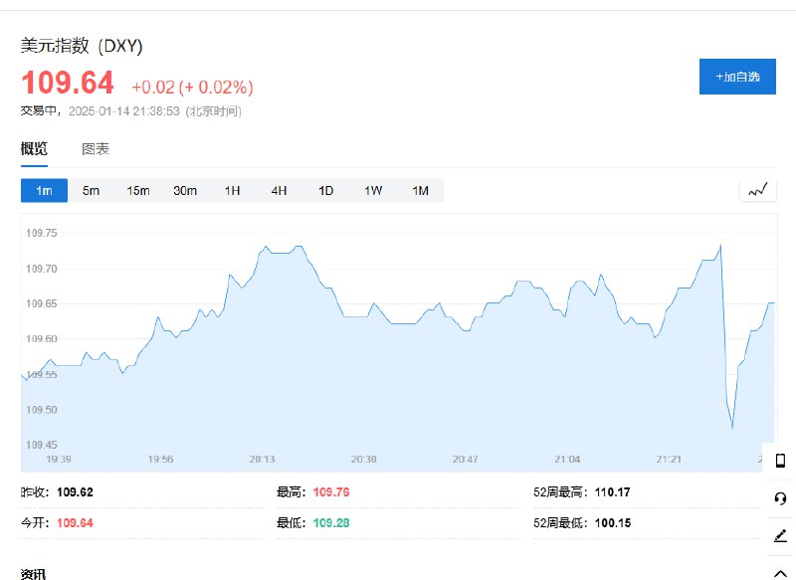Add DXY with +加自选 button
The height and width of the screenshot is (580, 796).
737,77
